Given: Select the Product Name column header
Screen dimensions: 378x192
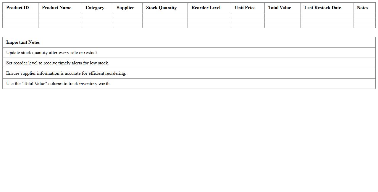Looking at the screenshot, I should click(x=56, y=8).
